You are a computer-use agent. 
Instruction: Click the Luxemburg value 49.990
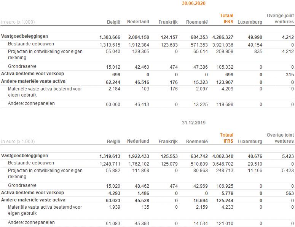(255, 37)
